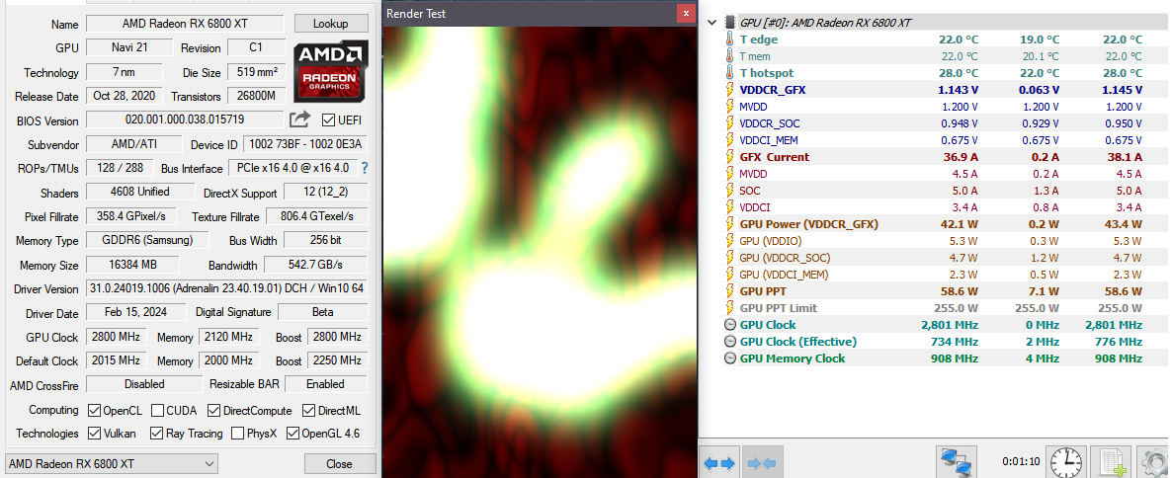Click the clock icon beside GPU Clock (Effective)
The width and height of the screenshot is (1171, 478).
(x=729, y=342)
